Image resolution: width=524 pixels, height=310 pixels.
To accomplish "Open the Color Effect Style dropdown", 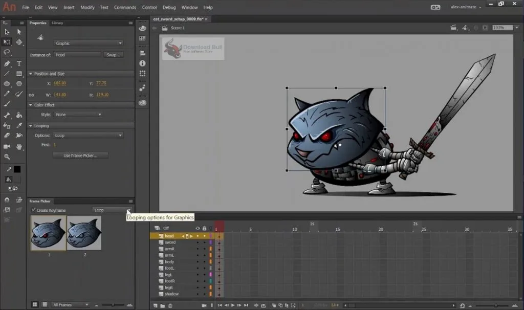I will [x=78, y=115].
